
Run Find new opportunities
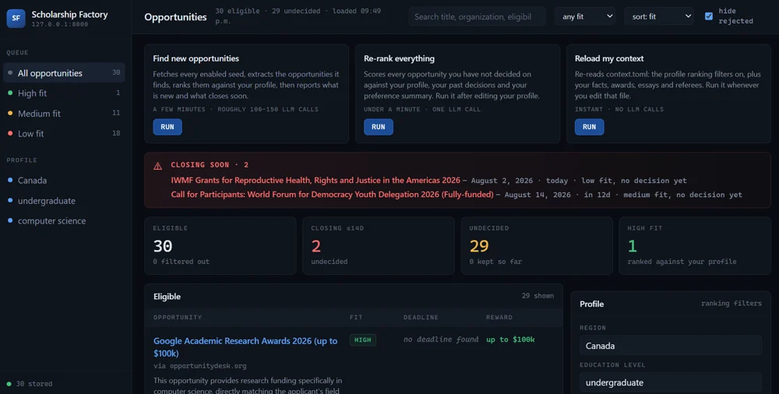pyautogui.click(x=167, y=127)
